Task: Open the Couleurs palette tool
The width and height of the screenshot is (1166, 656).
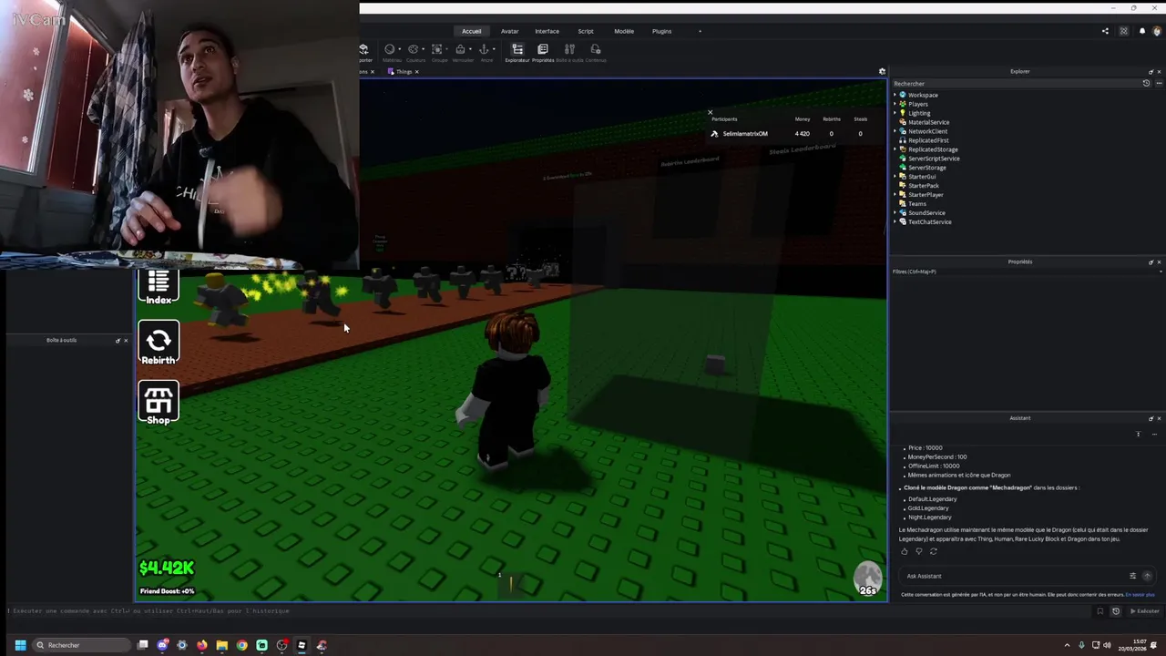Action: (414, 53)
